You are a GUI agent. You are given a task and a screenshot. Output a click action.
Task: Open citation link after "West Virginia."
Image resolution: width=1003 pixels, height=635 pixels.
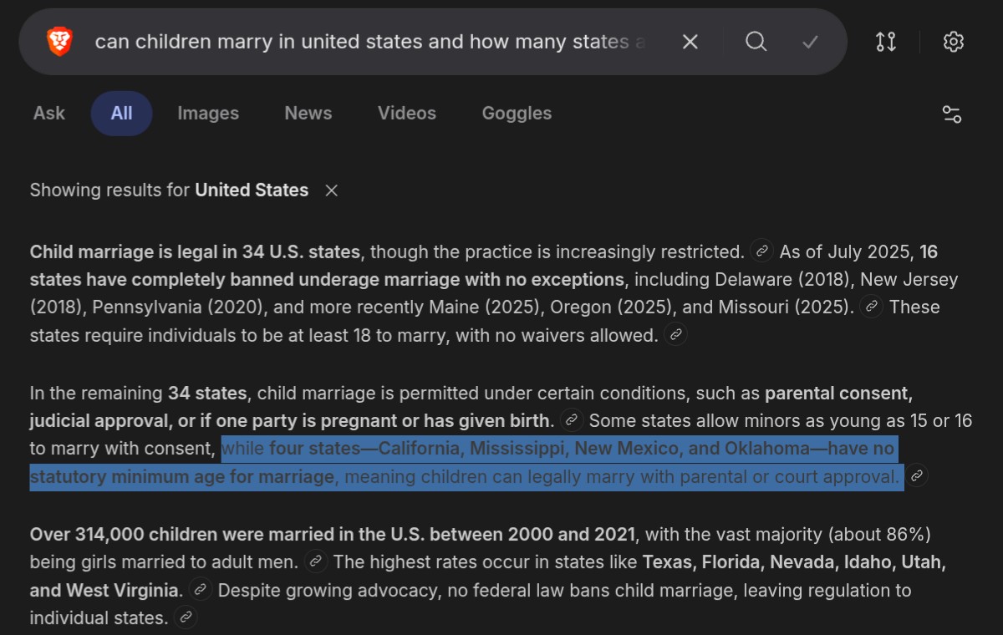[x=200, y=590]
